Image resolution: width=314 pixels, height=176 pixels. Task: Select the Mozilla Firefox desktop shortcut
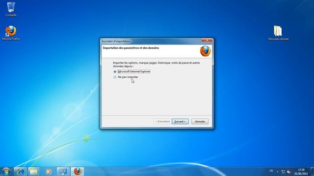click(x=11, y=33)
